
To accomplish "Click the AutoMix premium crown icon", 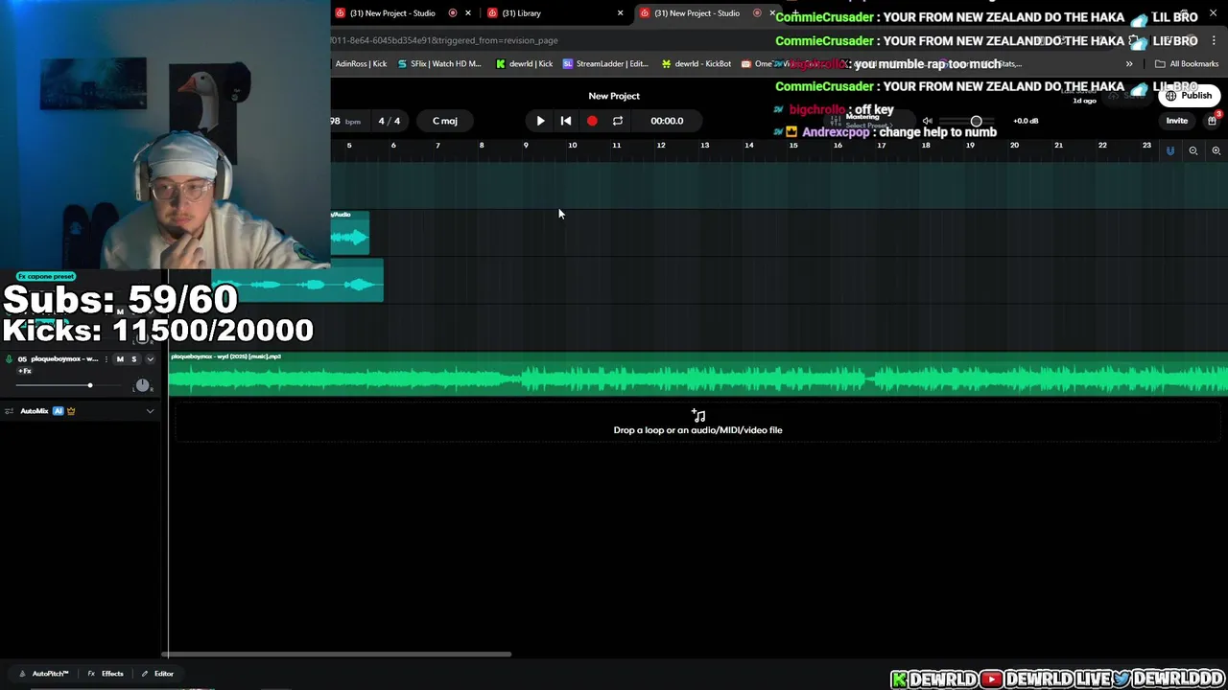I will [71, 411].
